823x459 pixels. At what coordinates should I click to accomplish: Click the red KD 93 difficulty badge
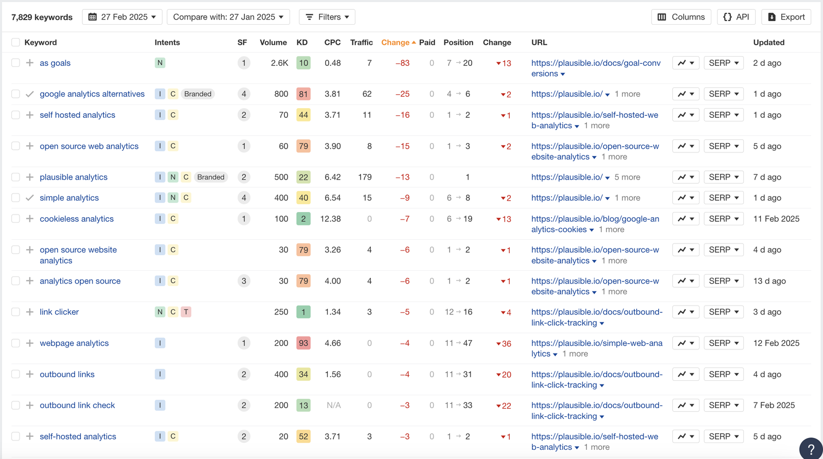point(303,343)
